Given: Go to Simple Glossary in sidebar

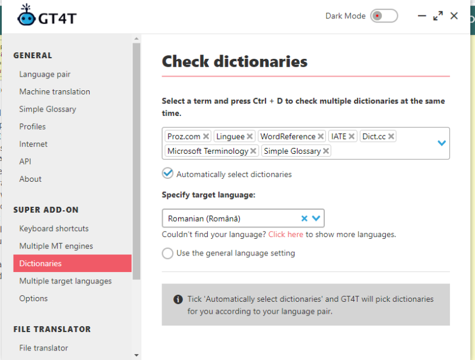Looking at the screenshot, I should [47, 109].
